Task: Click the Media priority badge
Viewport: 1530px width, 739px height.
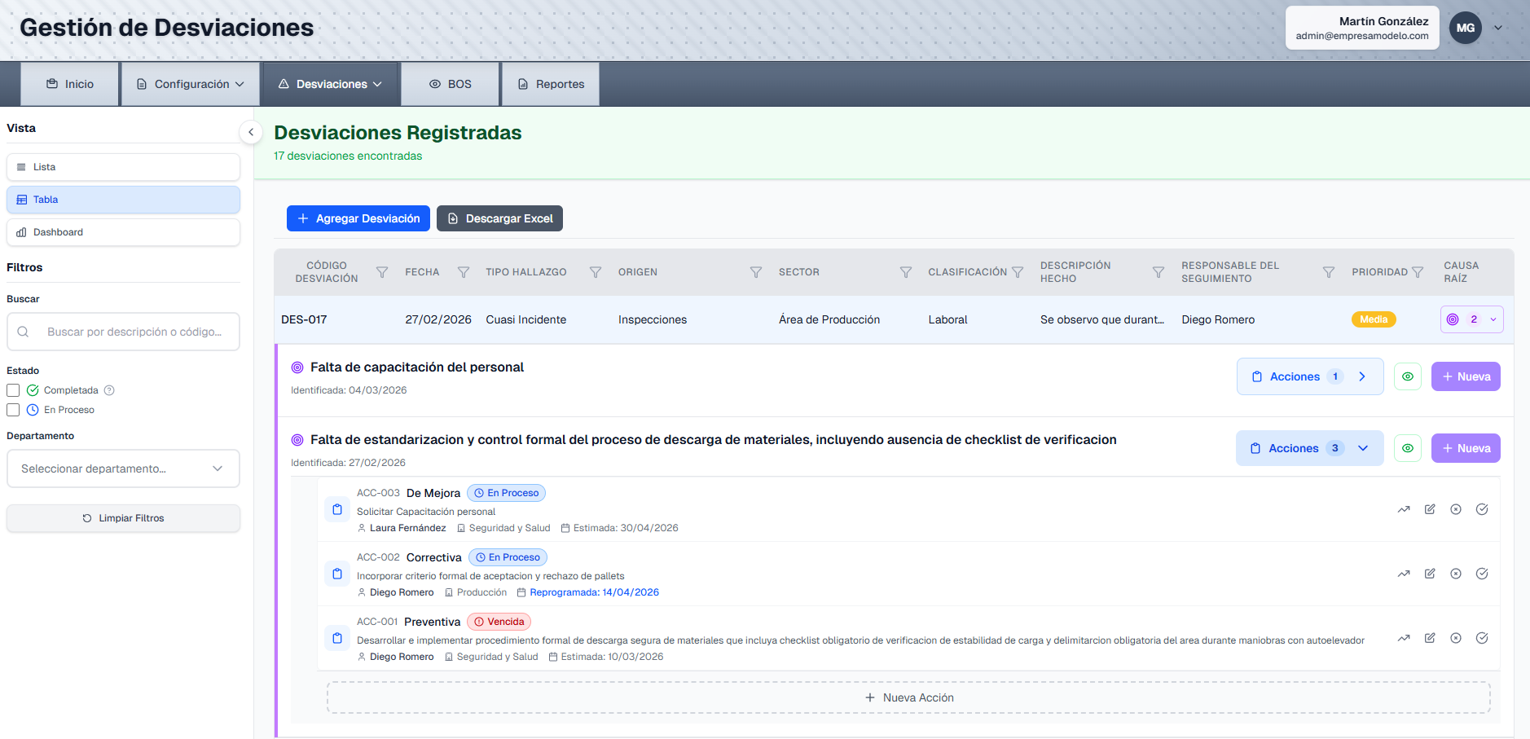Action: pos(1374,319)
